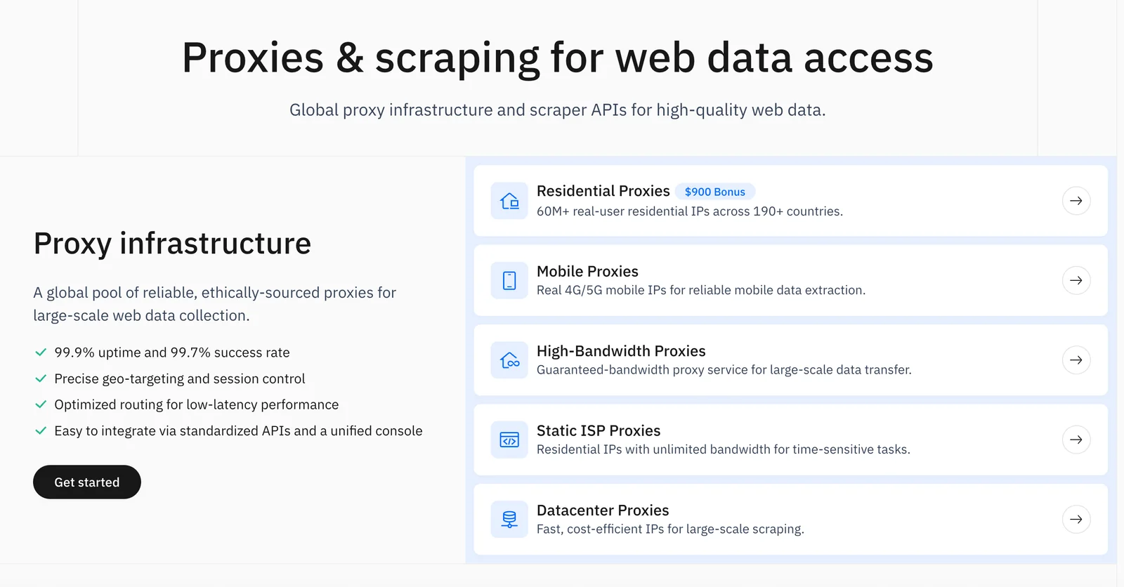Image resolution: width=1124 pixels, height=587 pixels.
Task: Click the Datacenter Proxies database icon
Action: pos(509,520)
